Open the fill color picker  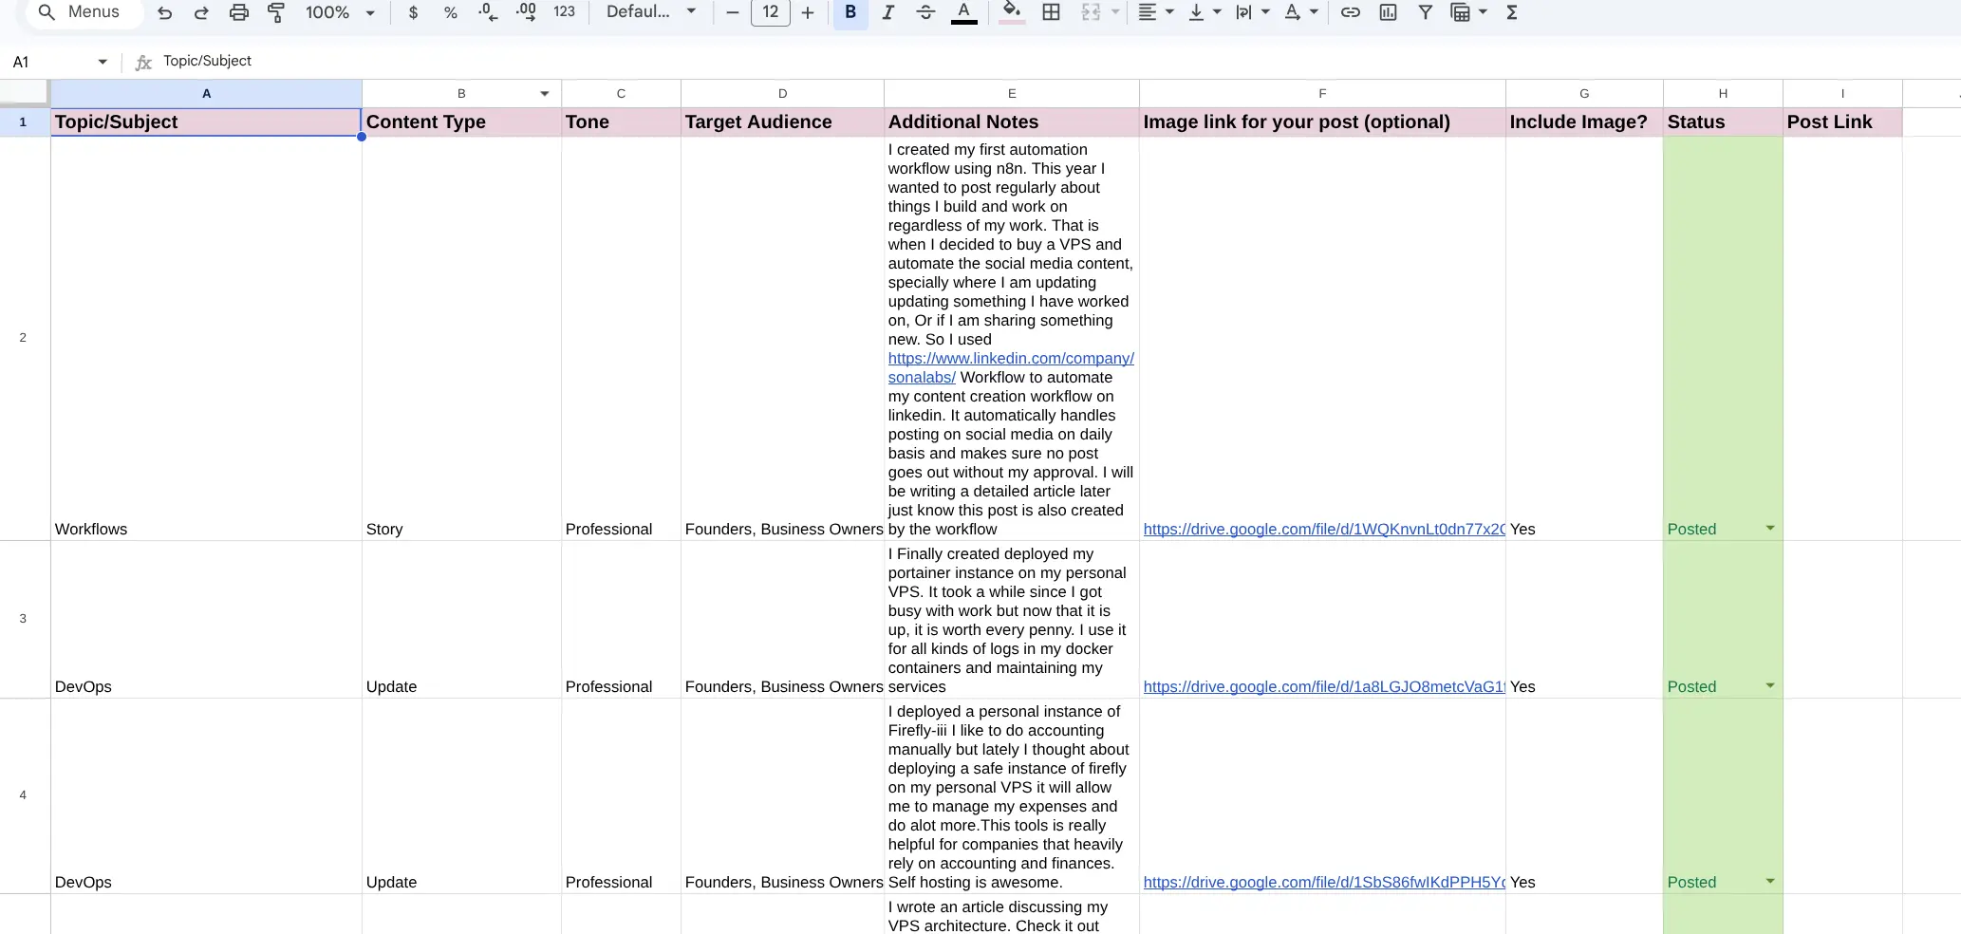point(1012,12)
